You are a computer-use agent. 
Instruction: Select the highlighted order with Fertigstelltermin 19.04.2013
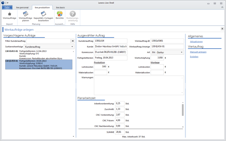pos(39,65)
